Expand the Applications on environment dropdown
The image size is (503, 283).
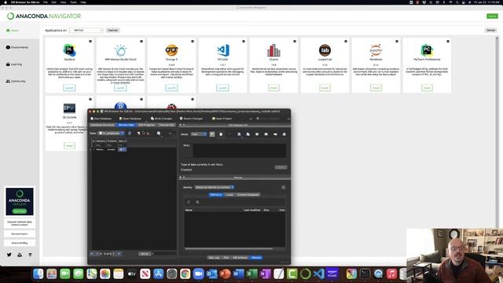click(x=86, y=30)
